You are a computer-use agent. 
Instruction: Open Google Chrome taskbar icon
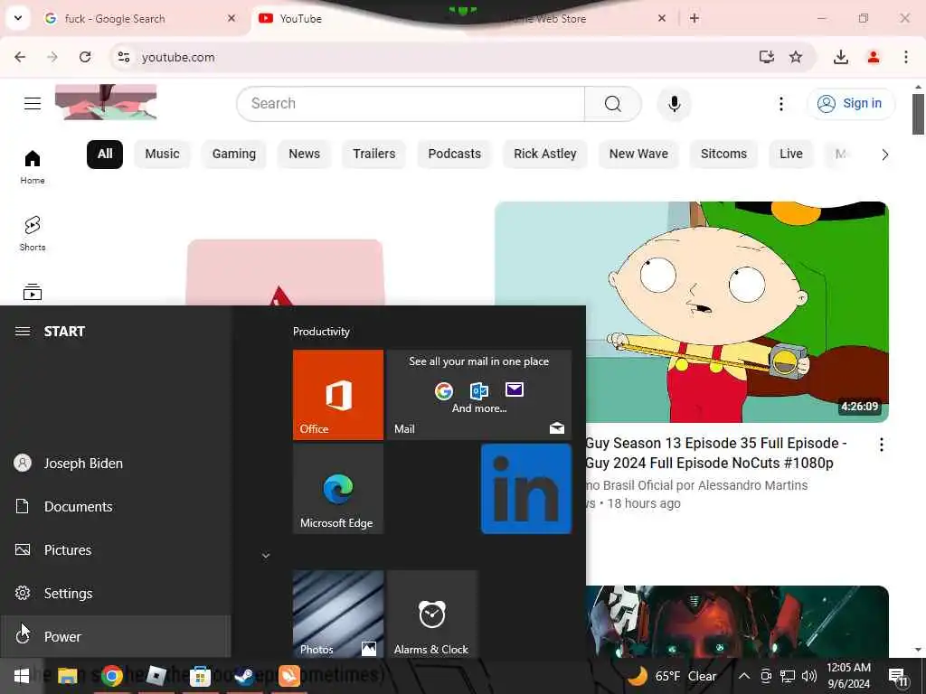111,676
